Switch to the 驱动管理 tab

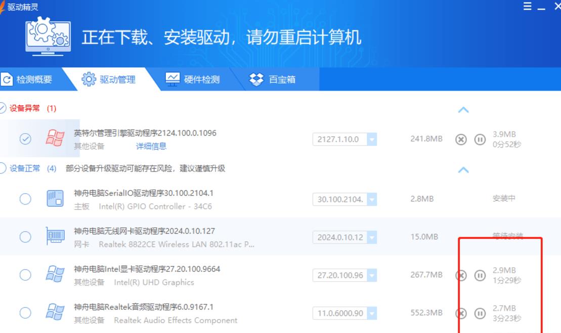[x=112, y=79]
